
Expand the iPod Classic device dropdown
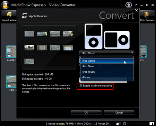[107, 53]
